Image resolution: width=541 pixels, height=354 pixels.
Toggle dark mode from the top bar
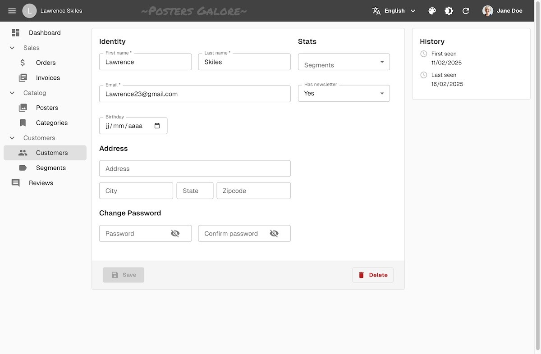click(449, 10)
